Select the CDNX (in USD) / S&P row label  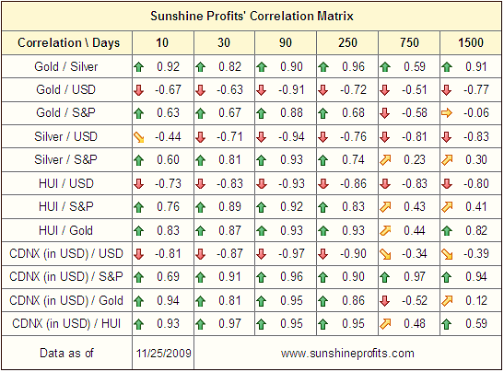[x=66, y=276]
